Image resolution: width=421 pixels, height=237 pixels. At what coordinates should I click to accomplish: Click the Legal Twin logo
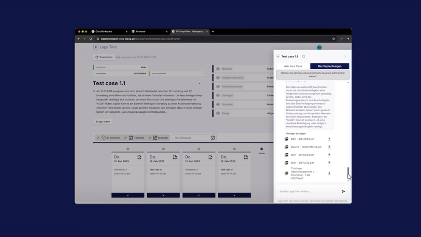105,47
